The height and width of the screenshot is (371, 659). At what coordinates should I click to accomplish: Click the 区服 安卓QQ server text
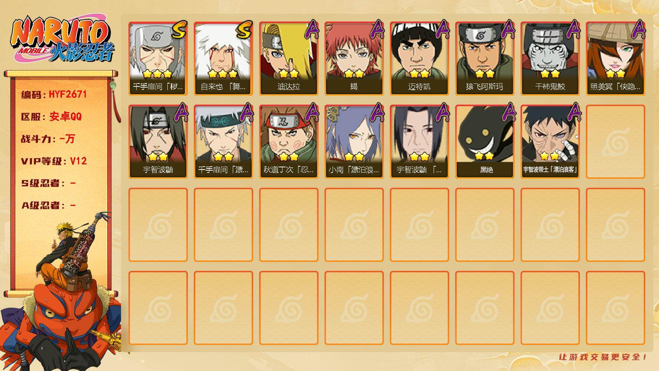pyautogui.click(x=51, y=116)
